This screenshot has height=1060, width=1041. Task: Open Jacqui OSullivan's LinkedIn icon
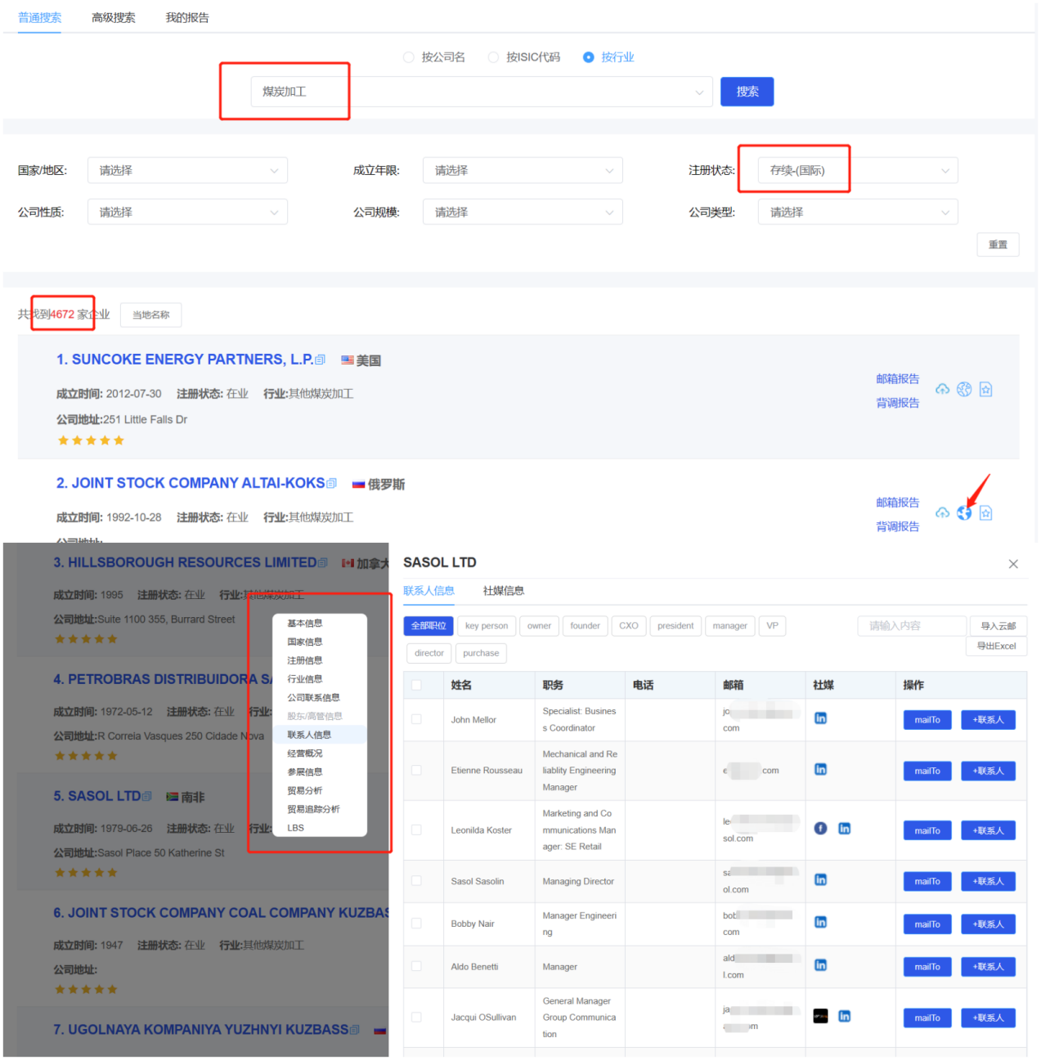[x=845, y=1017]
